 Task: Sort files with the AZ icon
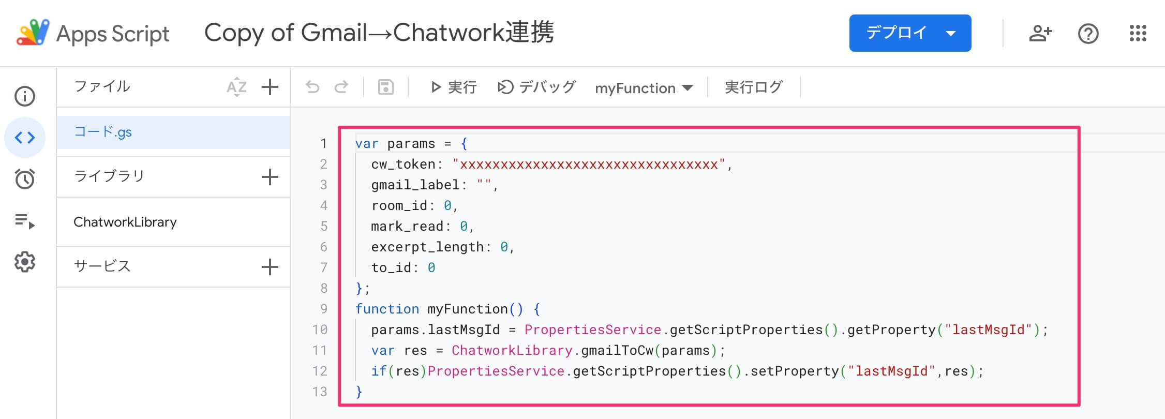point(236,87)
